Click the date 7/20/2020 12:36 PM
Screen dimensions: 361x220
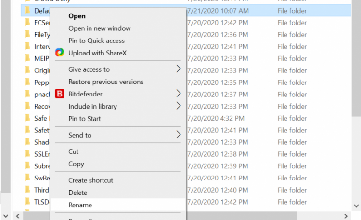click(x=218, y=35)
